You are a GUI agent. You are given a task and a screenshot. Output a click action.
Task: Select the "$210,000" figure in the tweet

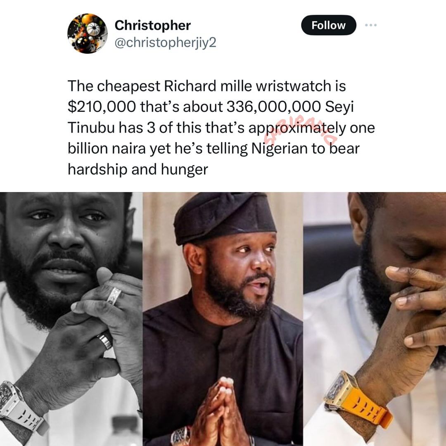102,107
